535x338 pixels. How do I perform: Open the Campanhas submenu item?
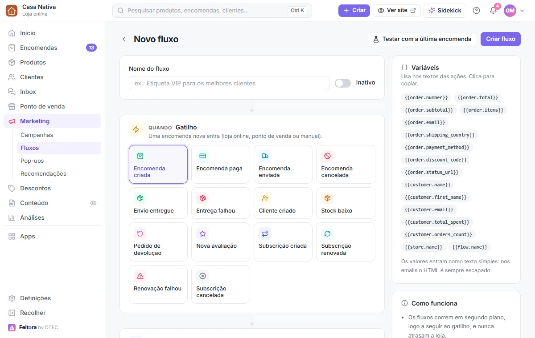click(x=59, y=135)
